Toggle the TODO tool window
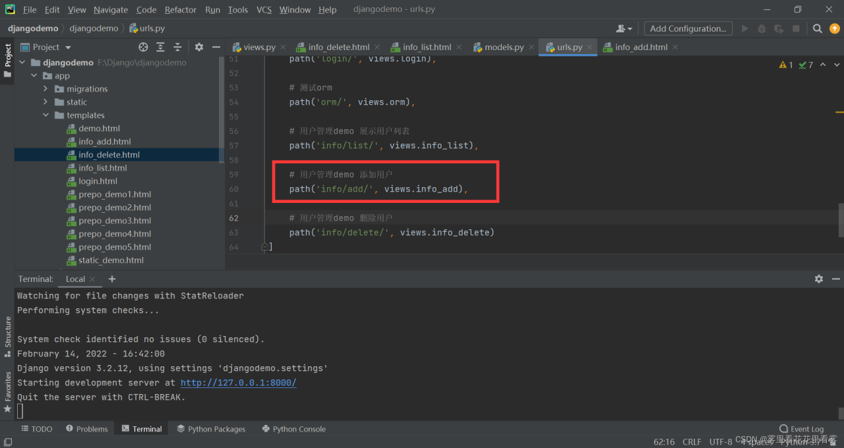Screen dimensions: 844x448 click(x=36, y=429)
